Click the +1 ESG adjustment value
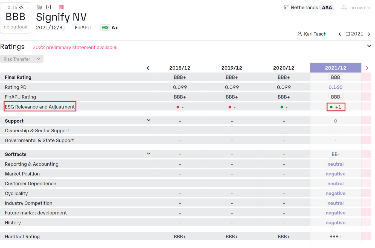This screenshot has width=375, height=248. 338,107
